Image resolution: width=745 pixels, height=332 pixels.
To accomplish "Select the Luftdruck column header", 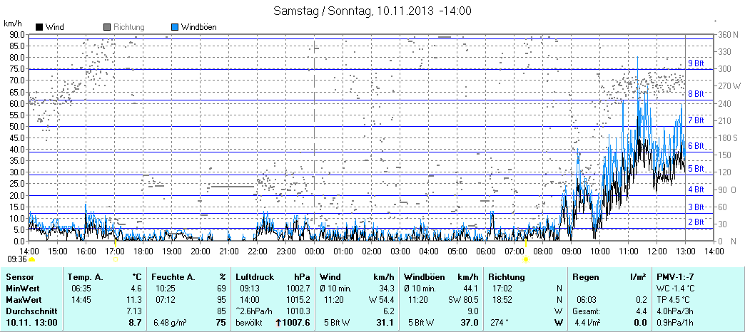I will (255, 276).
